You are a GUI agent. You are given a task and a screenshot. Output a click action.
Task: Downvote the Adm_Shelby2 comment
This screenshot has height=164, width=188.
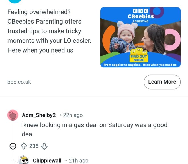tap(44, 146)
